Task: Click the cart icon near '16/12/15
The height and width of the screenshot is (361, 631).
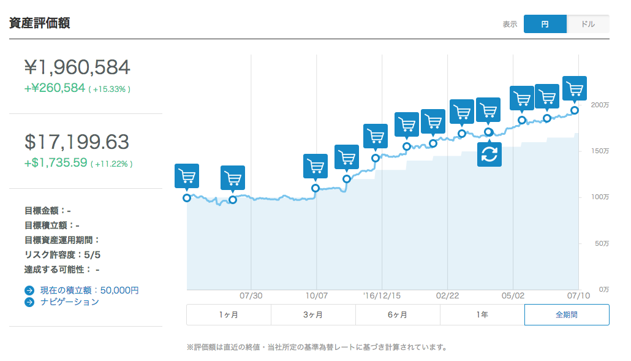Action: (x=376, y=136)
